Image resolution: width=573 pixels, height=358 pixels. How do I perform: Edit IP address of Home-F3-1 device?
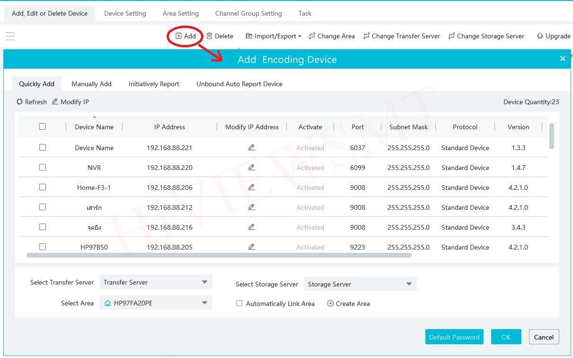pos(252,188)
